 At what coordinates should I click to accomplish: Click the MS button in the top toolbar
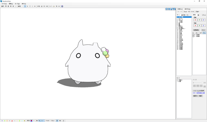[x=47, y=6]
